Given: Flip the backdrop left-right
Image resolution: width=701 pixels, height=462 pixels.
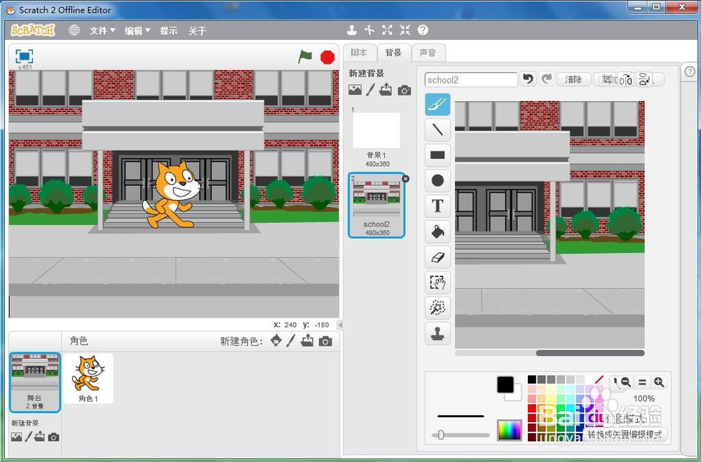Looking at the screenshot, I should click(627, 80).
